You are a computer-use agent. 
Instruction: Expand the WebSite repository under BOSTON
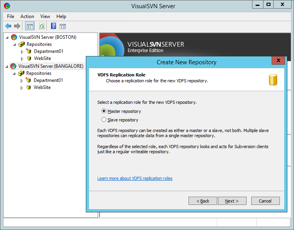pyautogui.click(x=22, y=59)
